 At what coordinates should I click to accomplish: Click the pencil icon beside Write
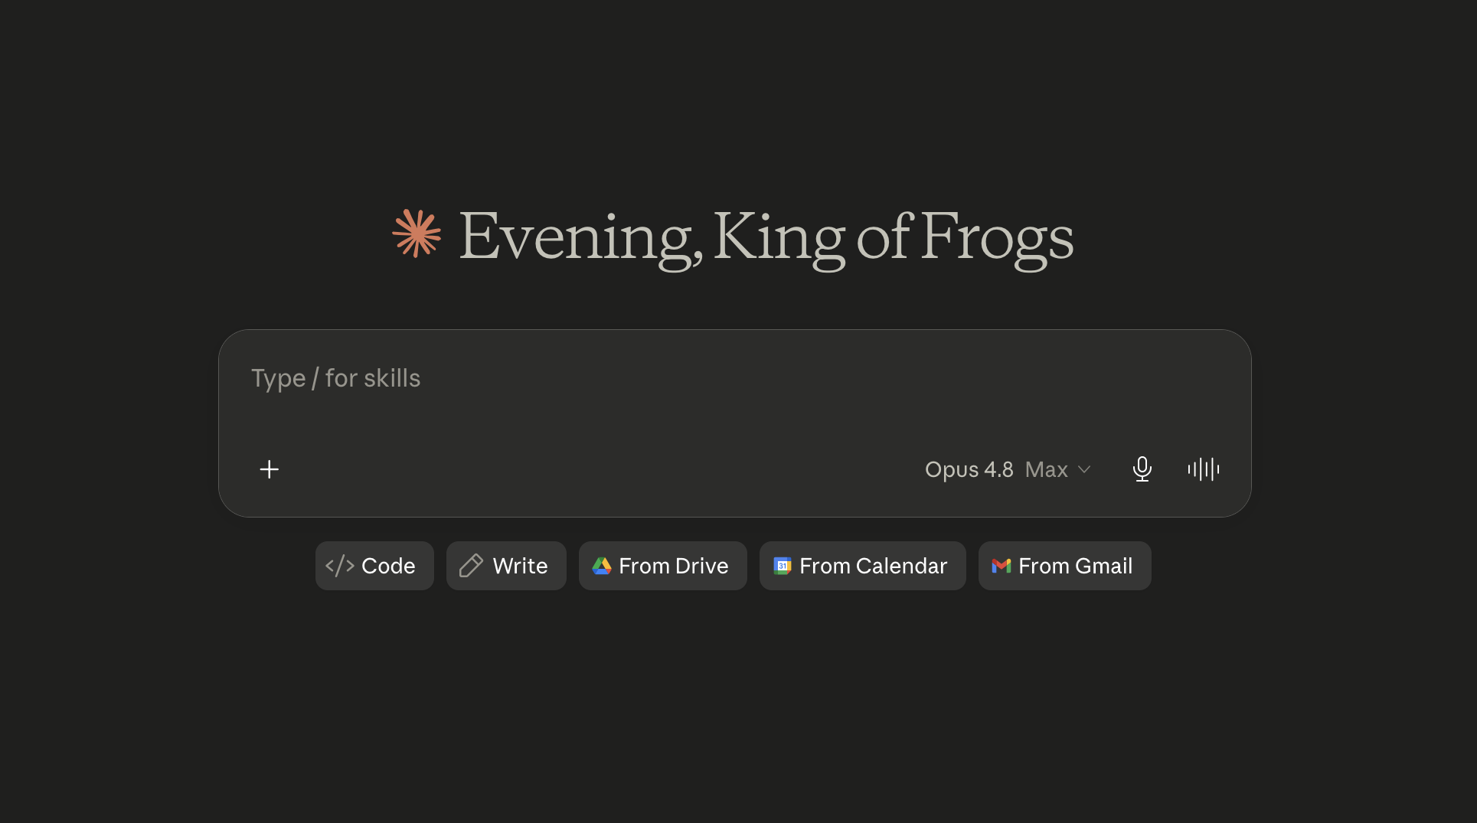click(471, 566)
